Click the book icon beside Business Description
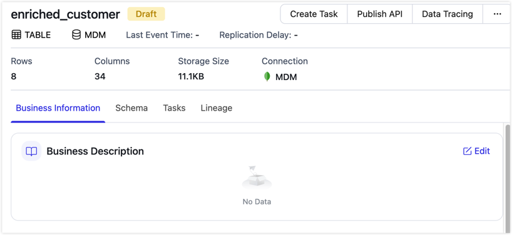The width and height of the screenshot is (512, 235). (31, 151)
